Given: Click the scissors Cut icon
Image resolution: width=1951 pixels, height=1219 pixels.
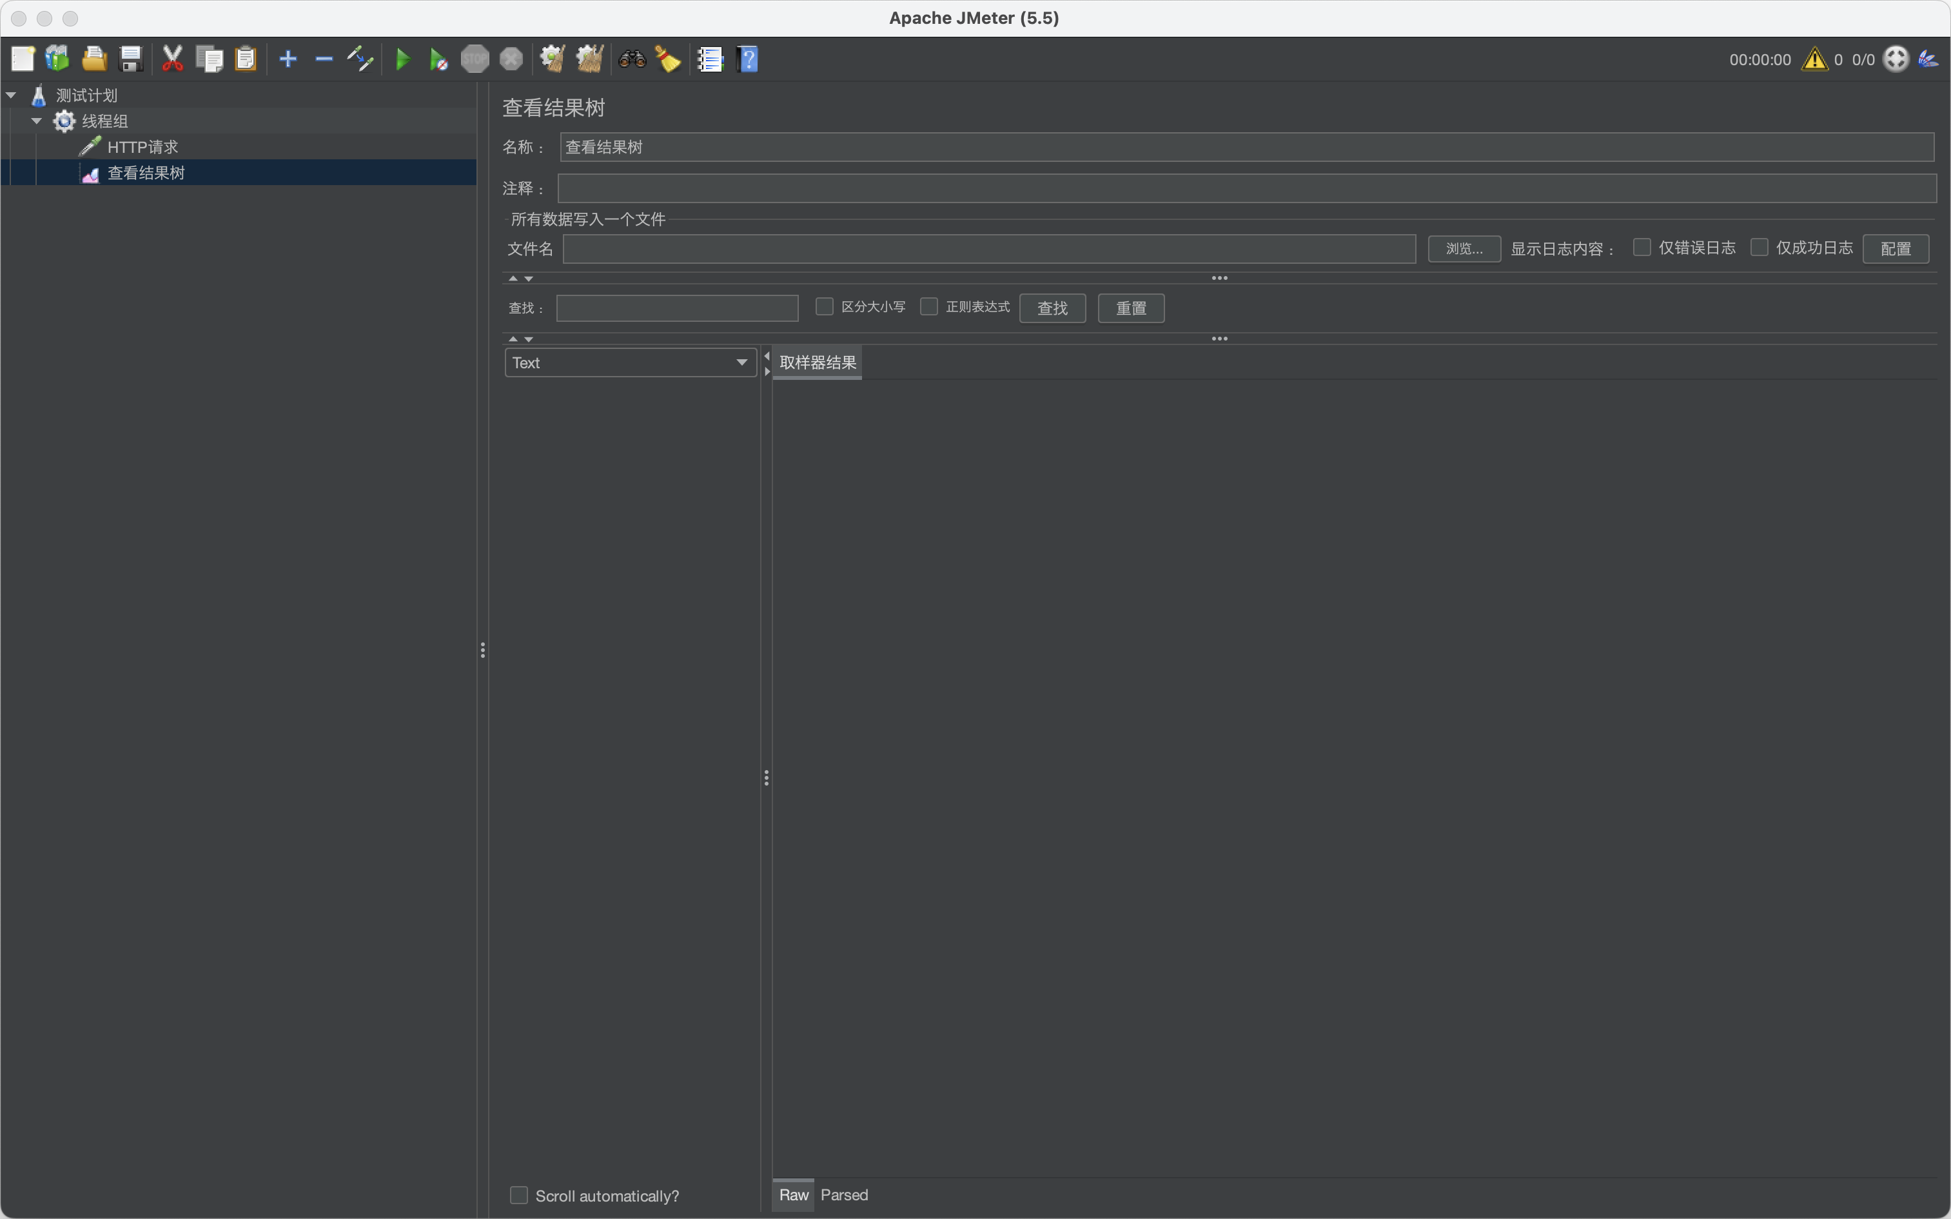Looking at the screenshot, I should click(172, 59).
